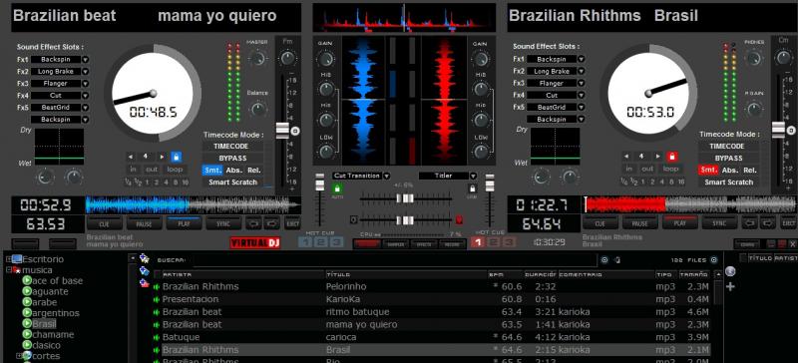Viewport: 798px width, 363px height.
Task: Click the search options icon next to Buscar field
Action: (604, 259)
